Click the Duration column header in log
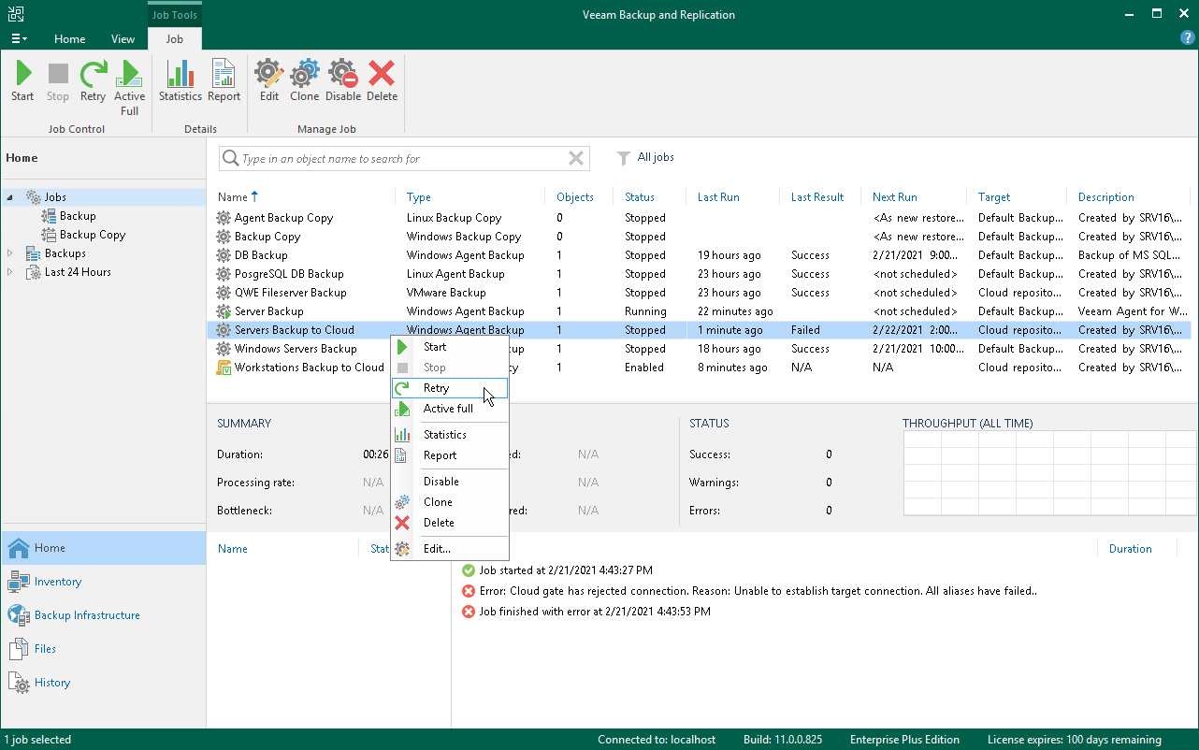 point(1131,549)
